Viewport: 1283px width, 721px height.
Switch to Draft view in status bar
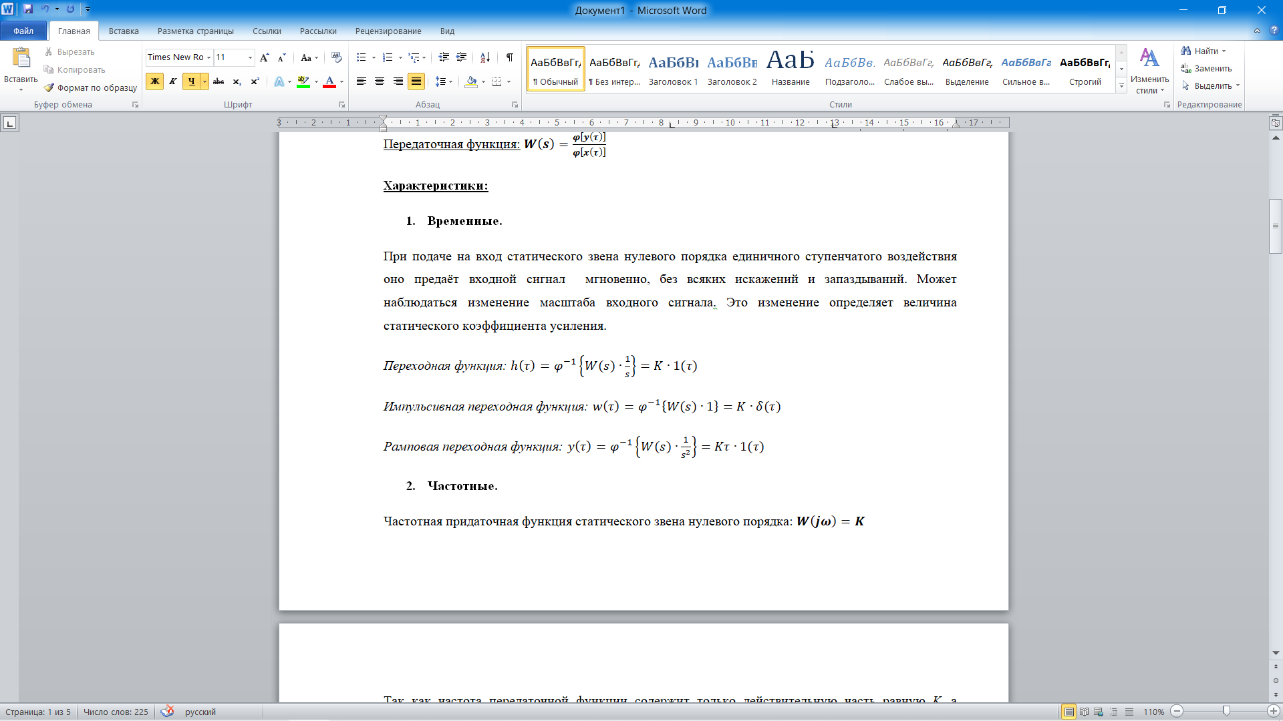(1129, 712)
